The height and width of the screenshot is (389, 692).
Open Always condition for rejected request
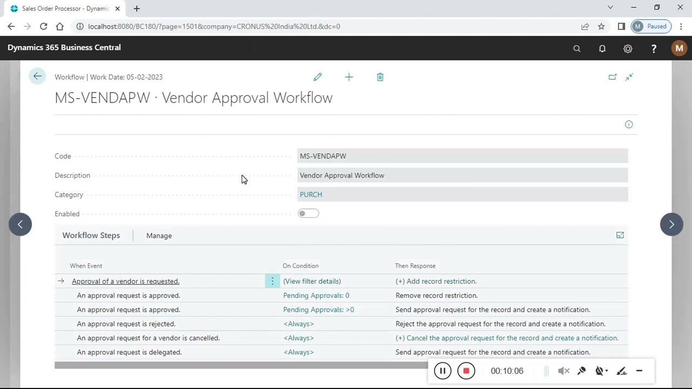[298, 324]
